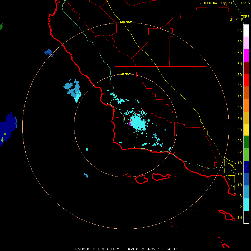Click the "30" legend value

tap(240, 130)
